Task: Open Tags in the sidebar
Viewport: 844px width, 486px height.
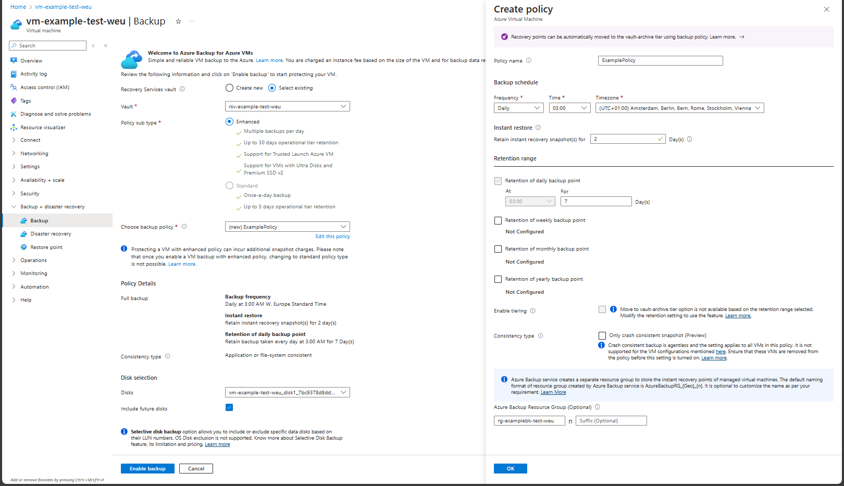Action: pos(26,101)
